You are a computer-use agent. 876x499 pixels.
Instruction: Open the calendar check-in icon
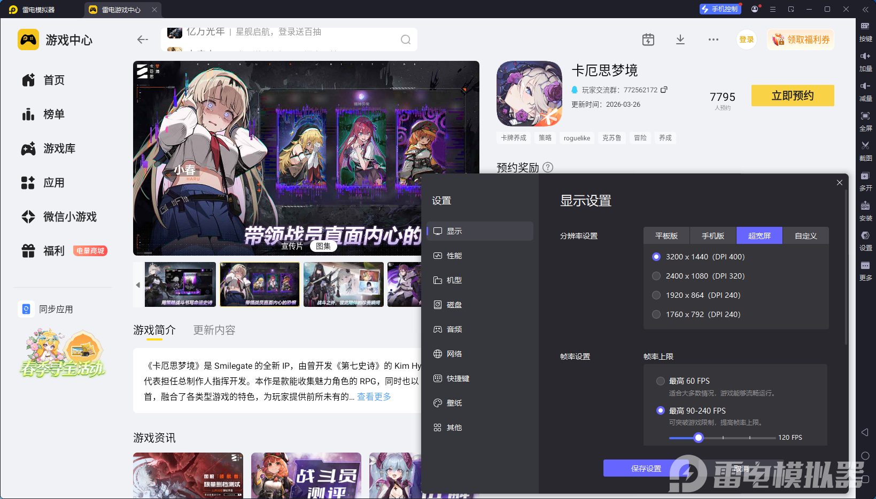[x=648, y=39]
